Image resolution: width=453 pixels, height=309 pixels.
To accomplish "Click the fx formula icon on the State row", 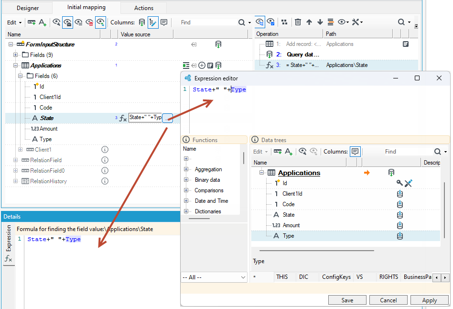I will click(x=123, y=118).
